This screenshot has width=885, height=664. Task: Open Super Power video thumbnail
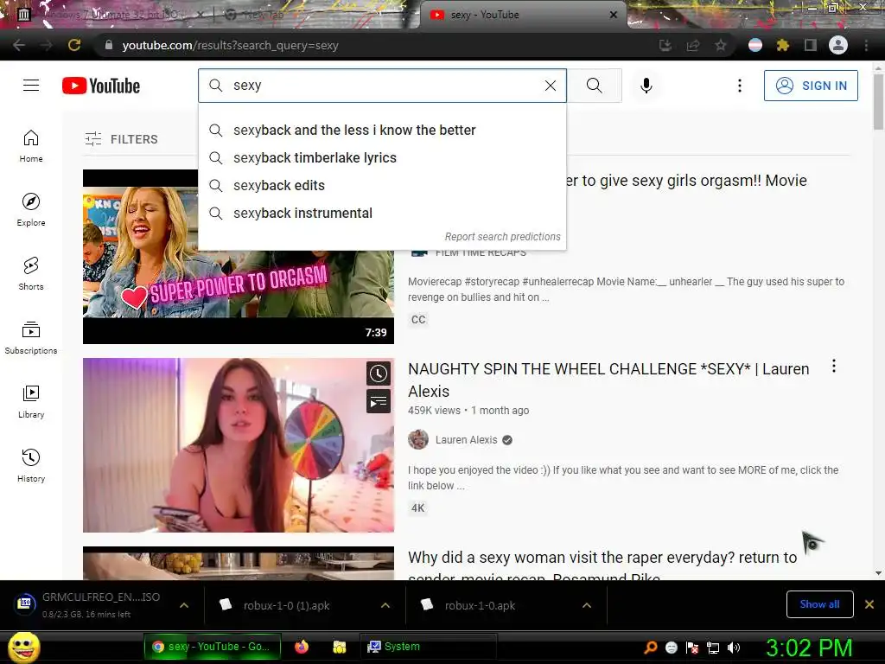pos(239,256)
